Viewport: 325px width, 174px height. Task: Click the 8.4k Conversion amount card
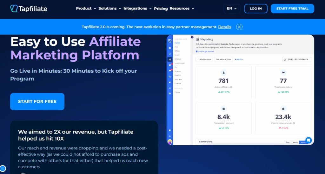tap(223, 118)
